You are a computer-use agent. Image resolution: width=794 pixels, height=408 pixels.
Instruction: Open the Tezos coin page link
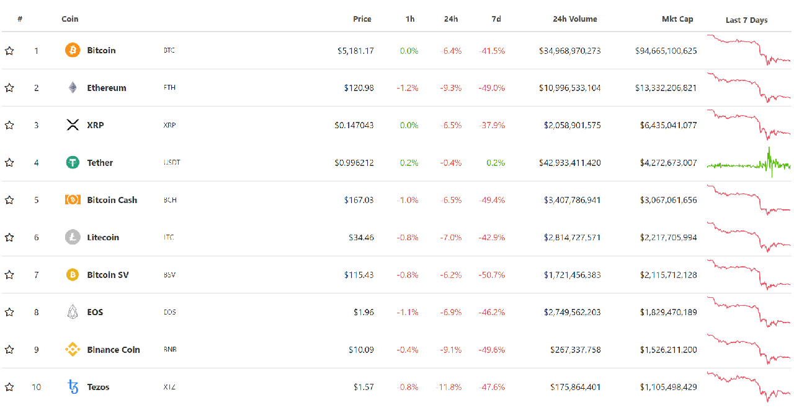98,387
